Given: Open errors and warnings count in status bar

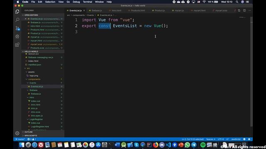Looking at the screenshot, I should tap(32, 139).
